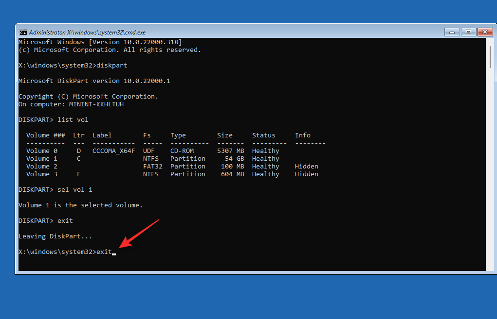Close the Administrator cmd.exe window

pos(485,32)
